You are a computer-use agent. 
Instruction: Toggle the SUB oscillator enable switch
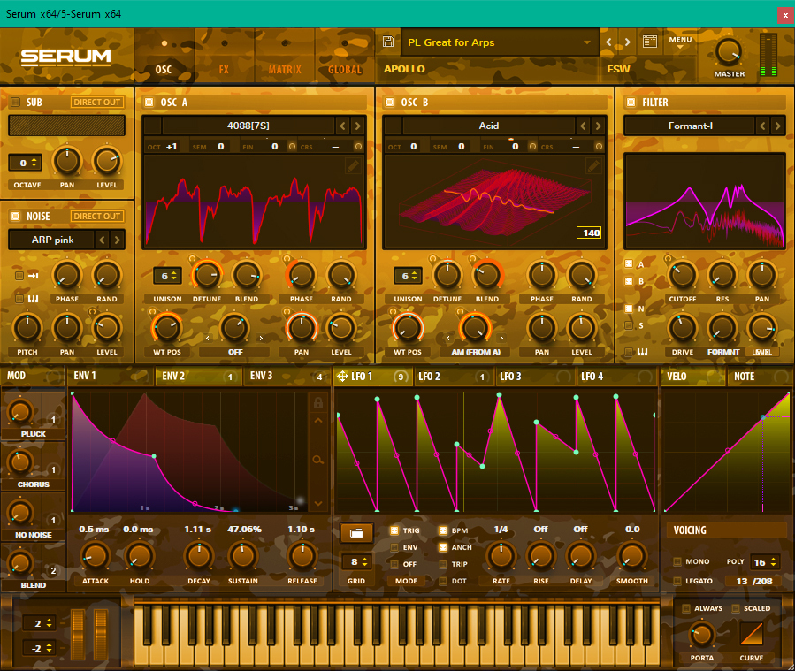click(x=15, y=102)
